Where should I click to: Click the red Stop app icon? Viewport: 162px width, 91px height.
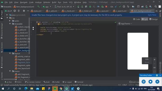106,7
